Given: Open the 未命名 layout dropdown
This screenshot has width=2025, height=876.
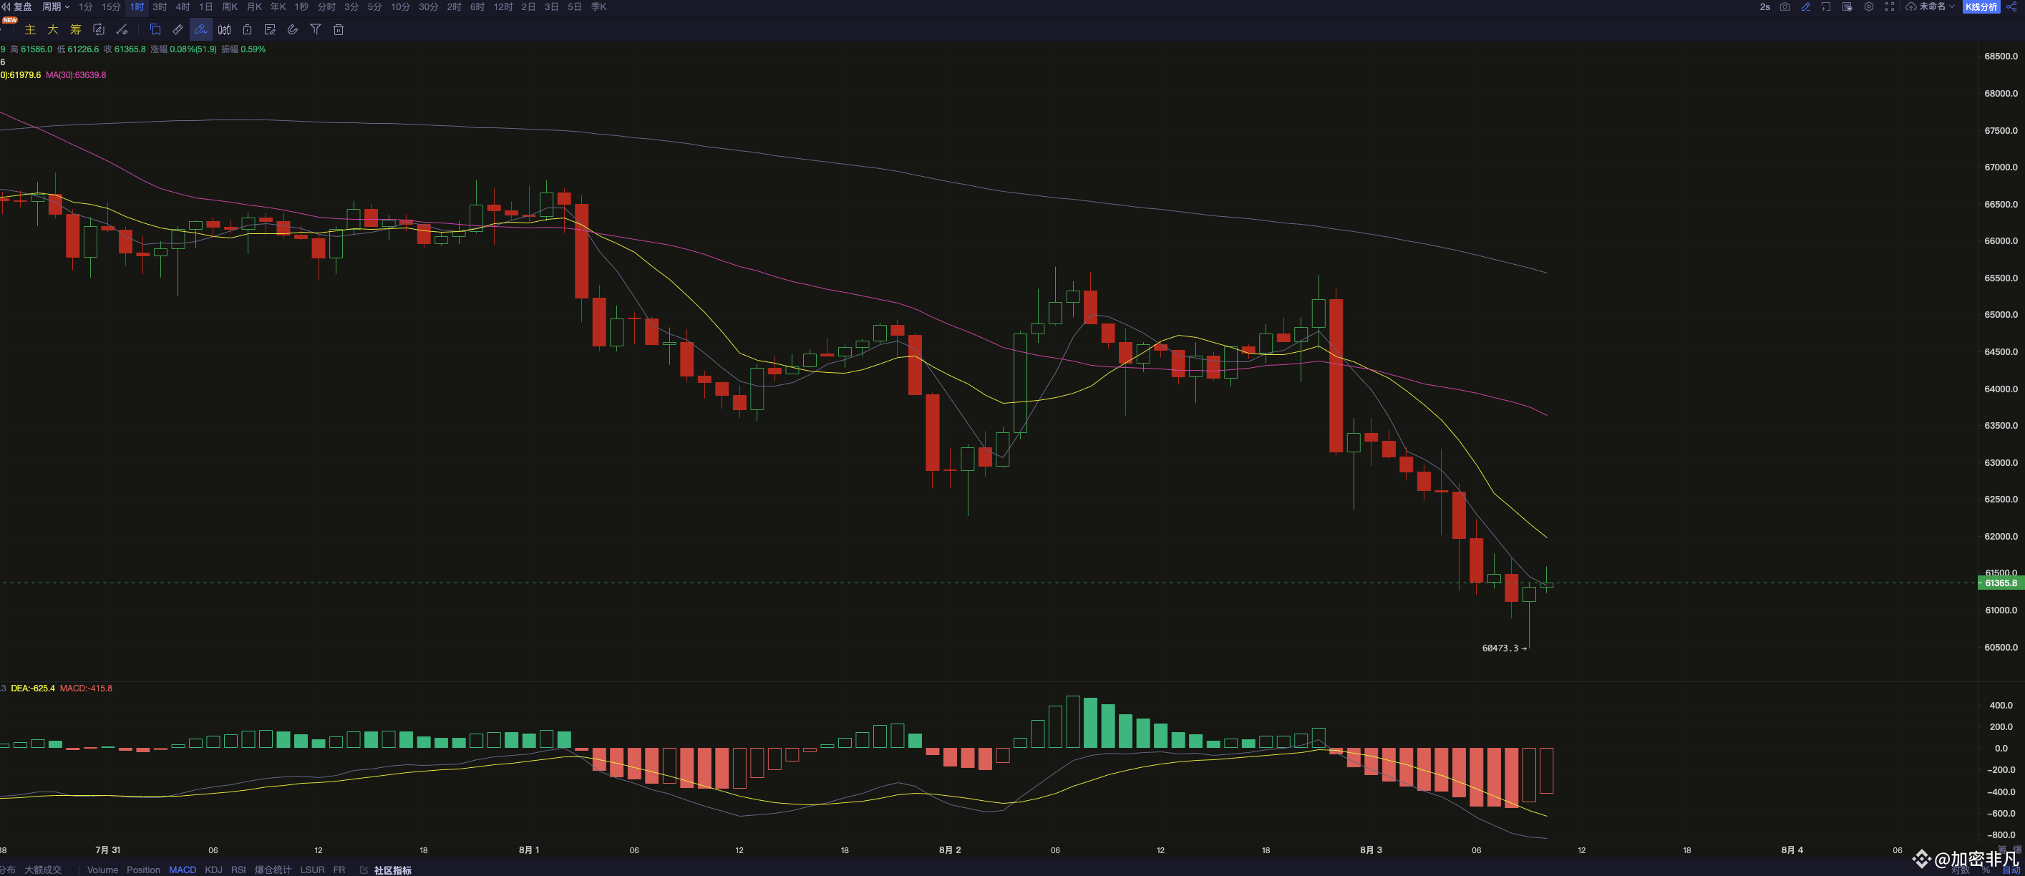Looking at the screenshot, I should [1936, 6].
